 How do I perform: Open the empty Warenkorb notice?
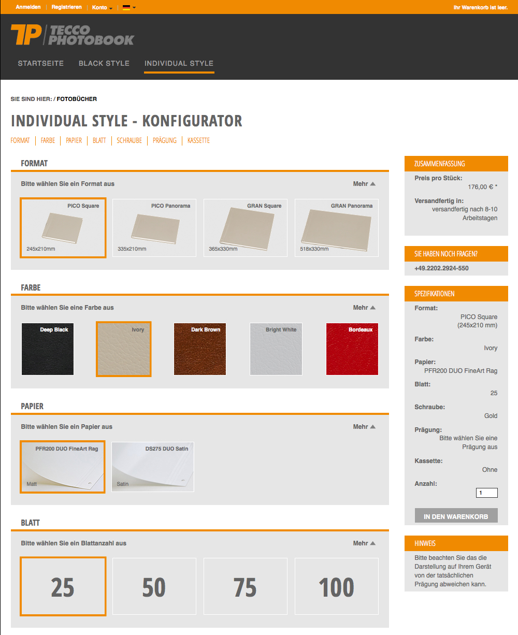(x=480, y=7)
